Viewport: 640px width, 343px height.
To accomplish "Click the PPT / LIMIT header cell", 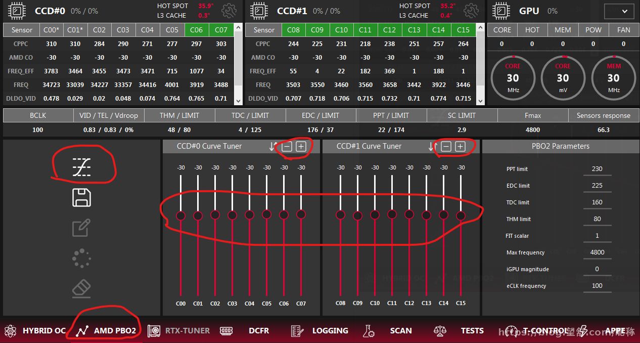I will (391, 115).
